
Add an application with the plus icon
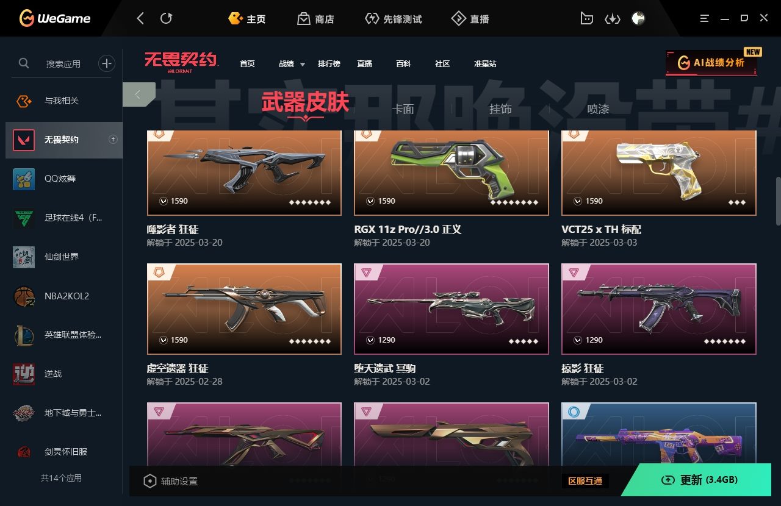point(107,63)
